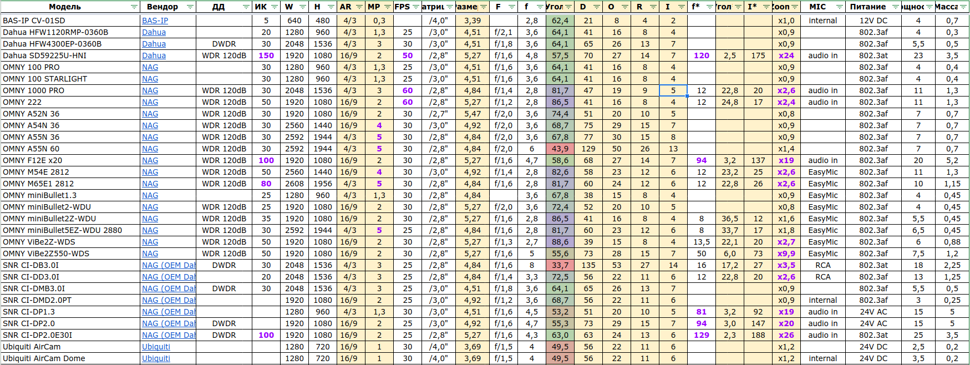The width and height of the screenshot is (970, 365).
Task: Select the 'Dahua SD59225U-HNI' model cell
Action: click(x=70, y=55)
